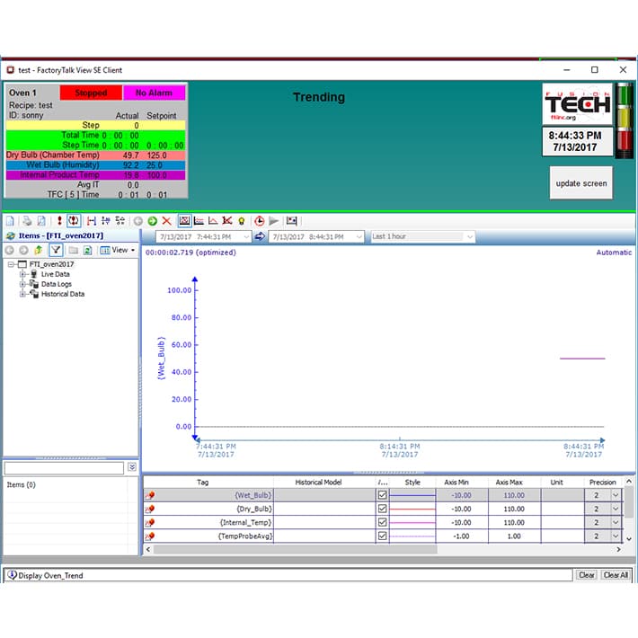Expand the Live Data tree node
The height and width of the screenshot is (638, 638).
click(22, 274)
